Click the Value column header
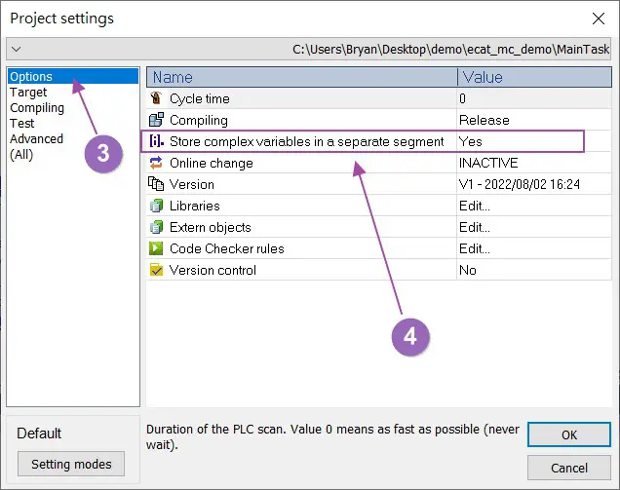This screenshot has height=490, width=620. [534, 77]
